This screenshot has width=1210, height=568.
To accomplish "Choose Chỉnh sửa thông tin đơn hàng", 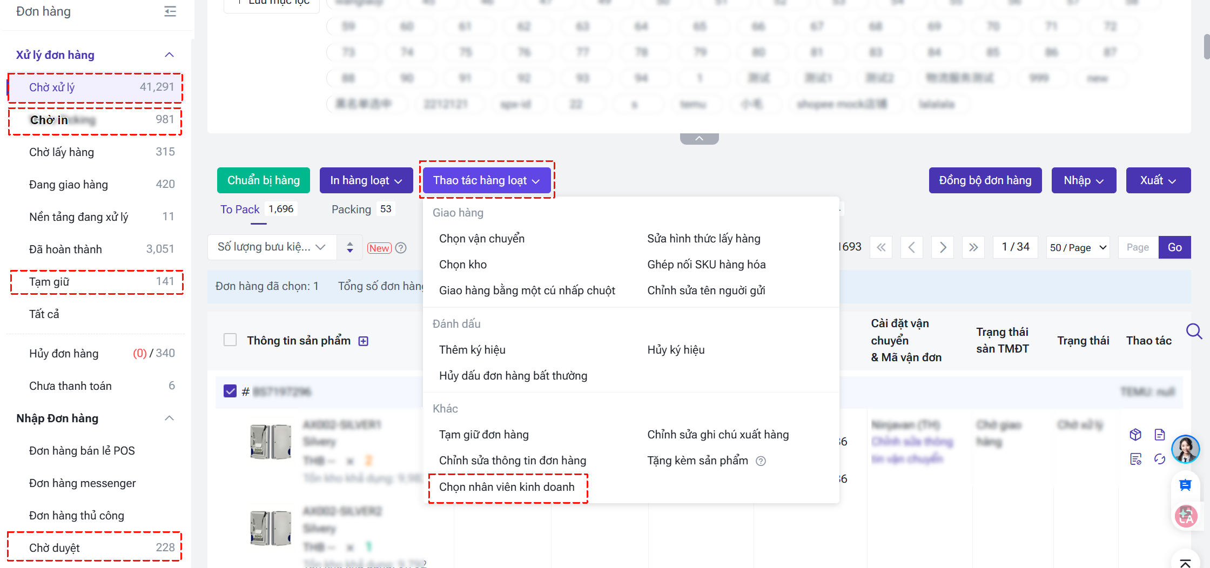I will pos(513,461).
